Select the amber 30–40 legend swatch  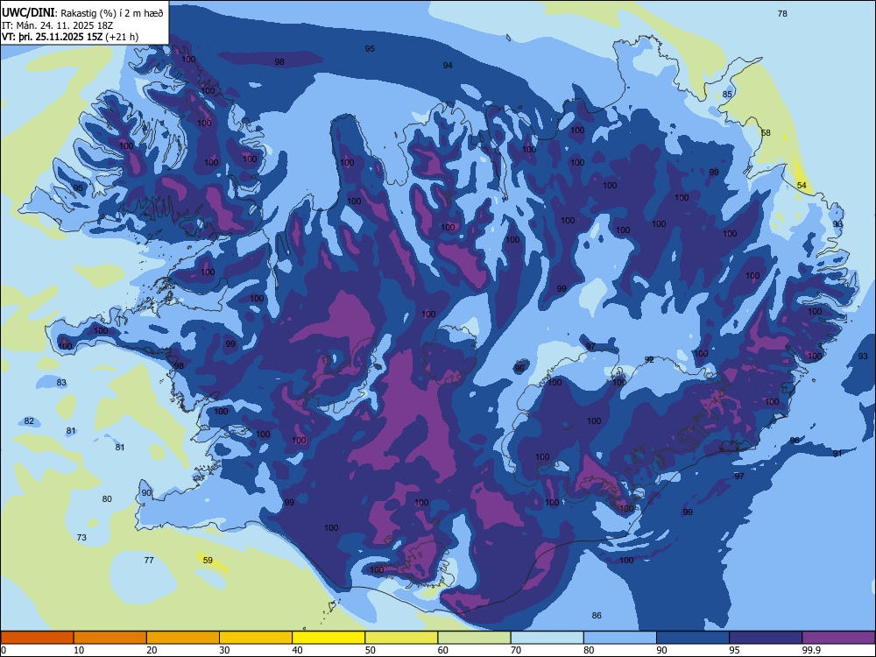256,638
